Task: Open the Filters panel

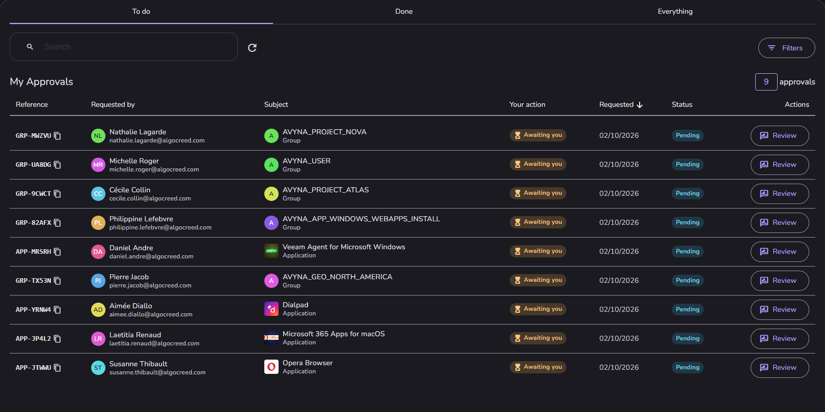Action: 786,48
